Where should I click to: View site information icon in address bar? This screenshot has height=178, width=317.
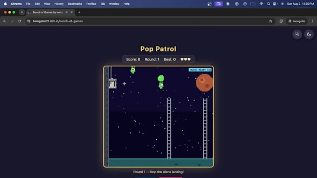coord(29,21)
